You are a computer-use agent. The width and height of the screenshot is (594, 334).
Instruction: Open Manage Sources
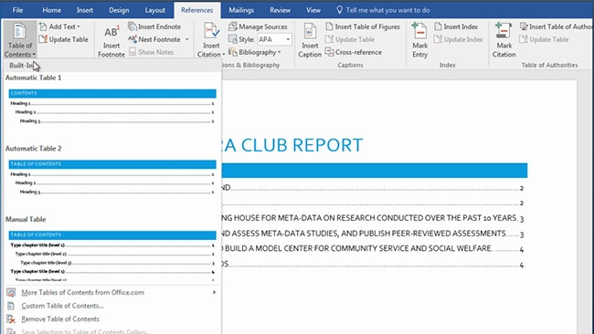pyautogui.click(x=258, y=26)
